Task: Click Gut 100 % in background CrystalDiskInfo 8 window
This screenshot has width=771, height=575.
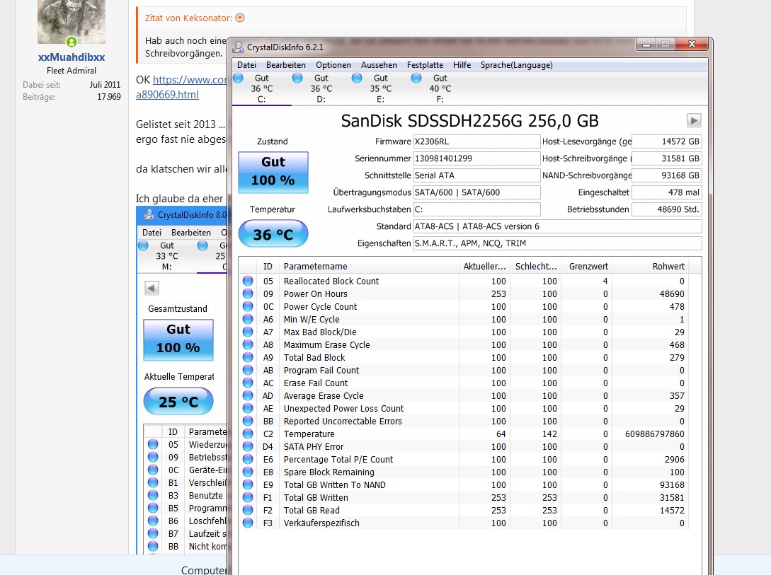Action: [x=178, y=339]
